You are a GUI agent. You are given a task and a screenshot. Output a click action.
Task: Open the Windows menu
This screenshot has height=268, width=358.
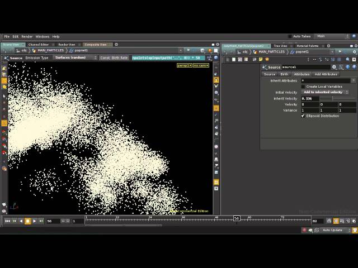(43, 36)
